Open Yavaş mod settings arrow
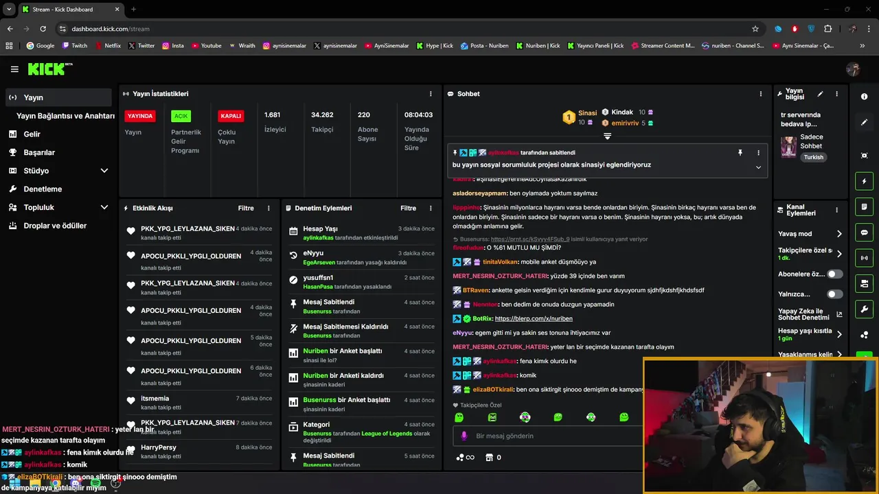879x494 pixels. [839, 234]
